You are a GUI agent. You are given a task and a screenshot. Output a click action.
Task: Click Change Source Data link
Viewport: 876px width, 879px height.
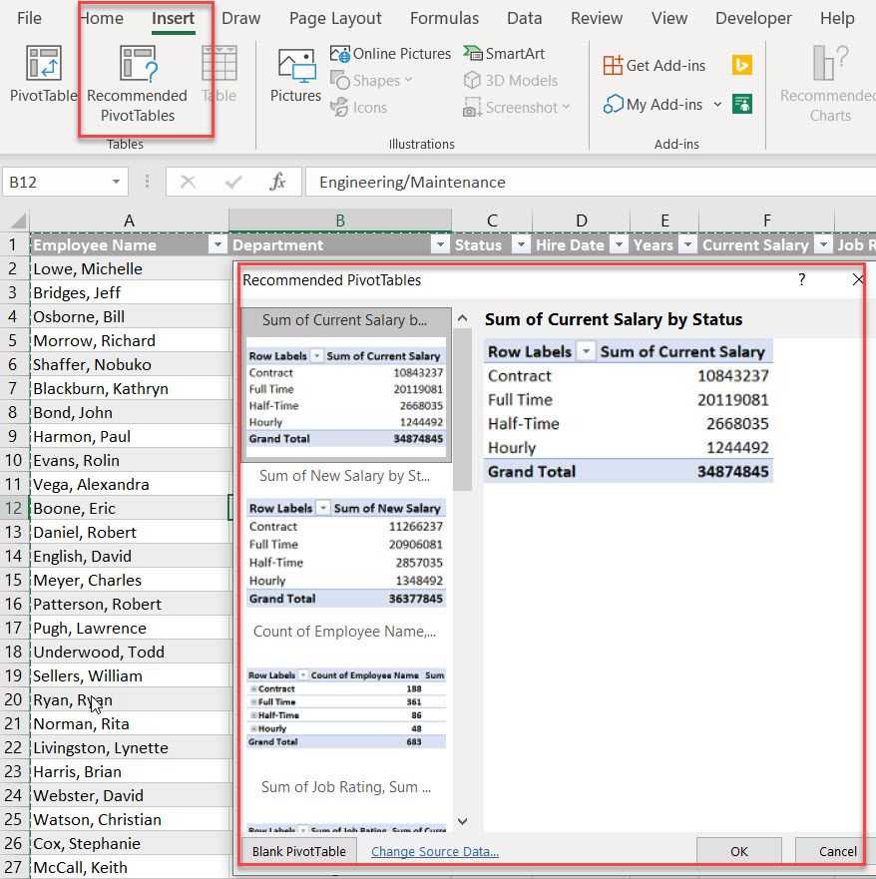pos(435,851)
